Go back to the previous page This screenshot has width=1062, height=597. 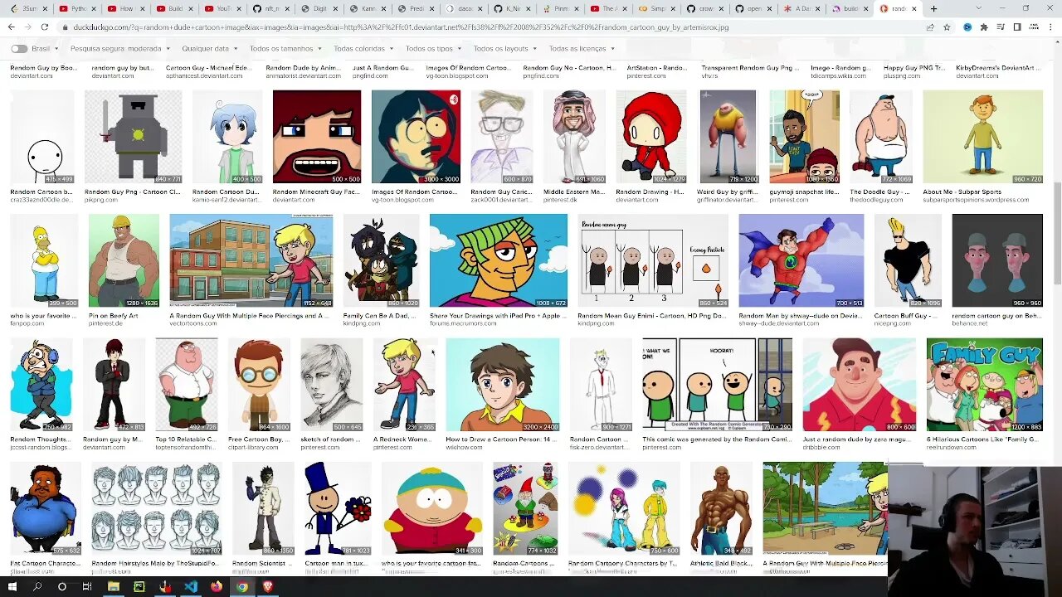pyautogui.click(x=11, y=27)
